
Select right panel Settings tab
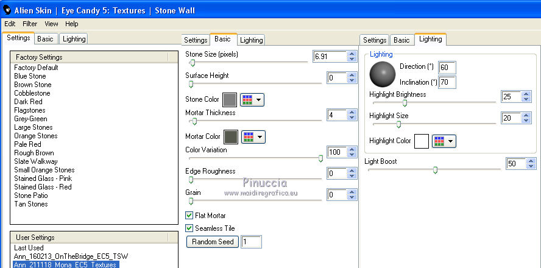point(375,40)
